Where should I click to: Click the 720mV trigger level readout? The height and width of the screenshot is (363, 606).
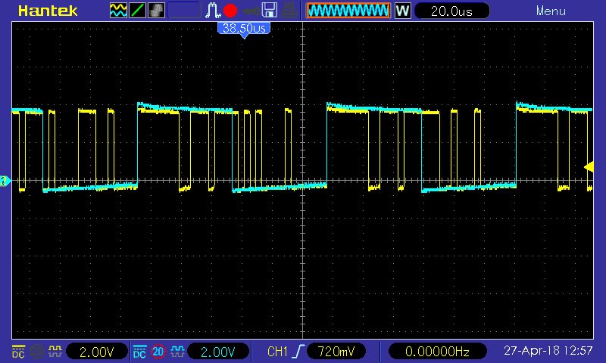click(x=336, y=352)
